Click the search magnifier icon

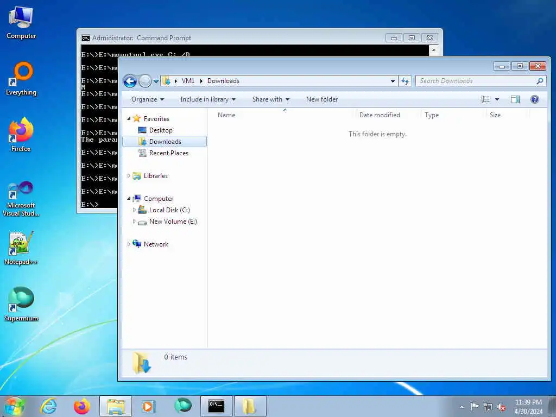point(540,81)
